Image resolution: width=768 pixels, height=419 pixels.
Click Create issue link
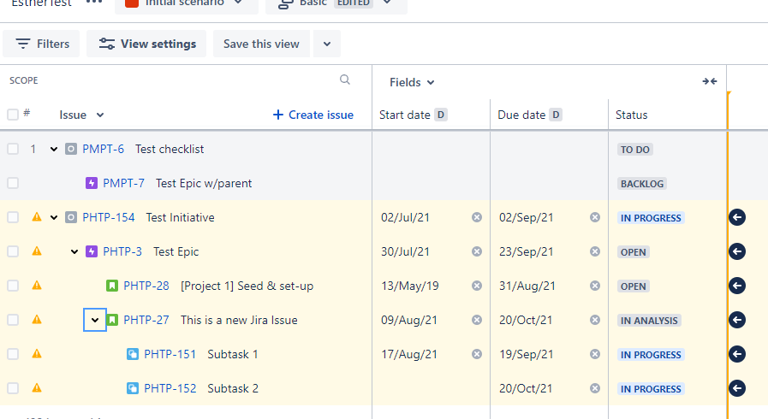(313, 115)
